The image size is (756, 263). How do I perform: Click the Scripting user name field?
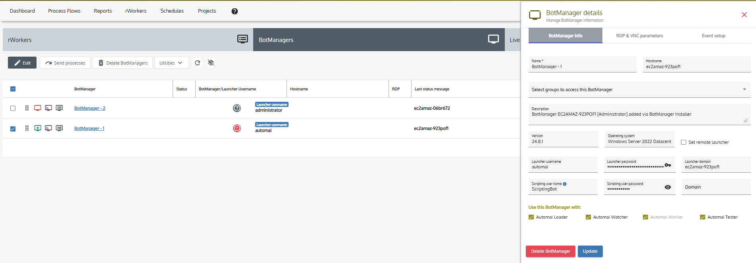point(563,187)
